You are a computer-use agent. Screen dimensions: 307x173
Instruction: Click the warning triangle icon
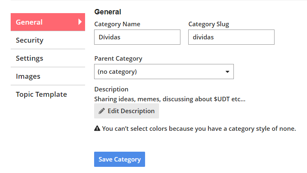97,128
